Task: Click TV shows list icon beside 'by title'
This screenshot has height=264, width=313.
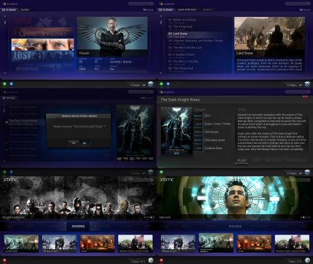Action: (3, 10)
